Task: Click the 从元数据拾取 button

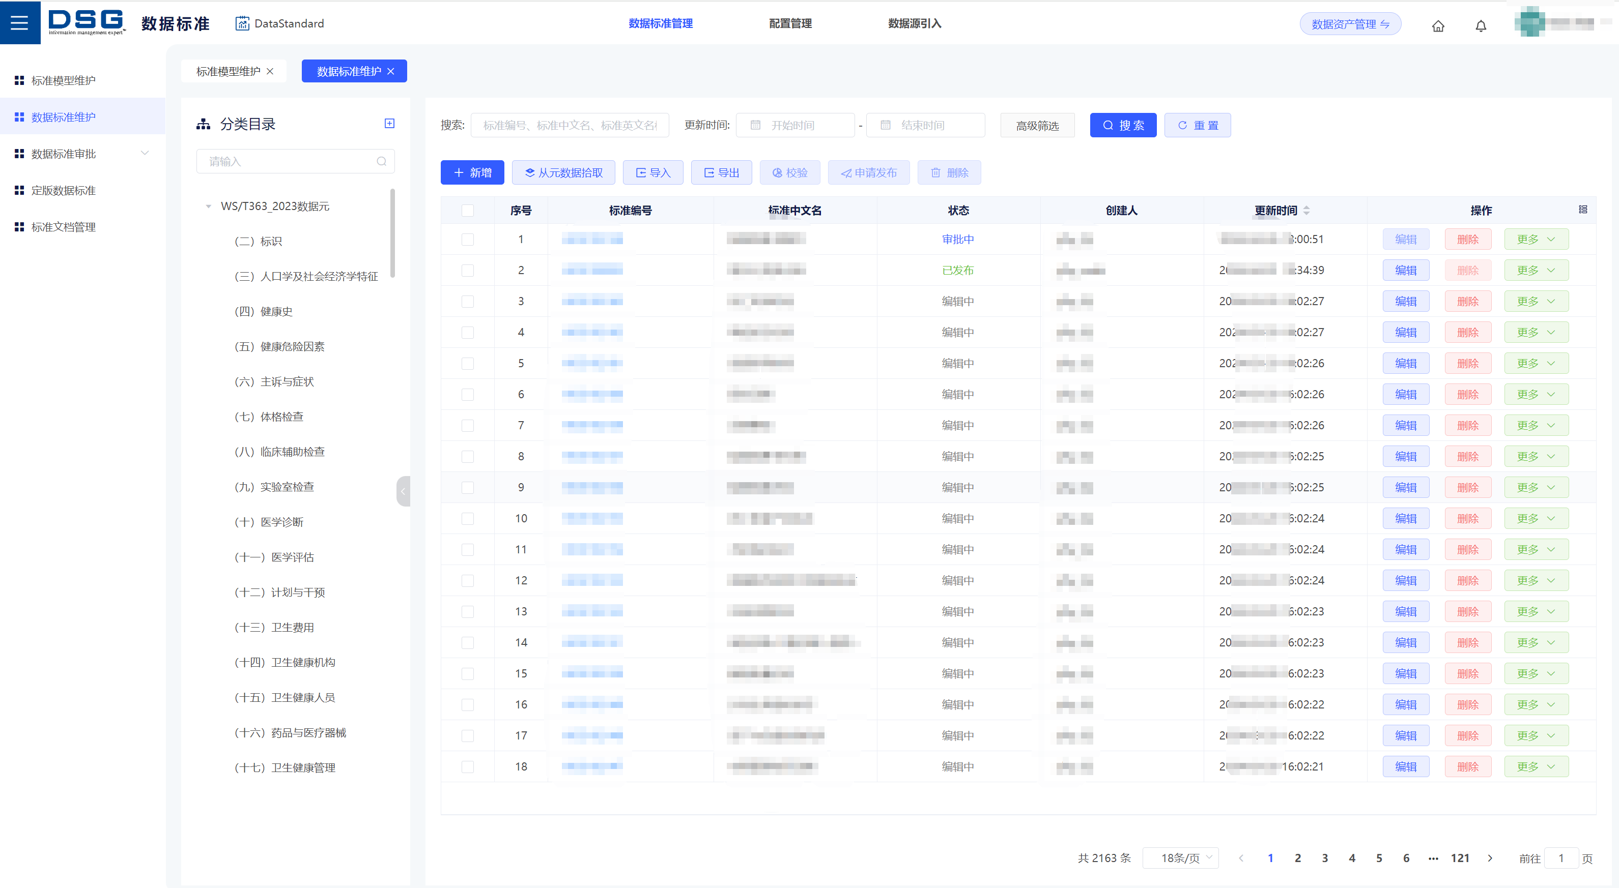Action: point(563,173)
